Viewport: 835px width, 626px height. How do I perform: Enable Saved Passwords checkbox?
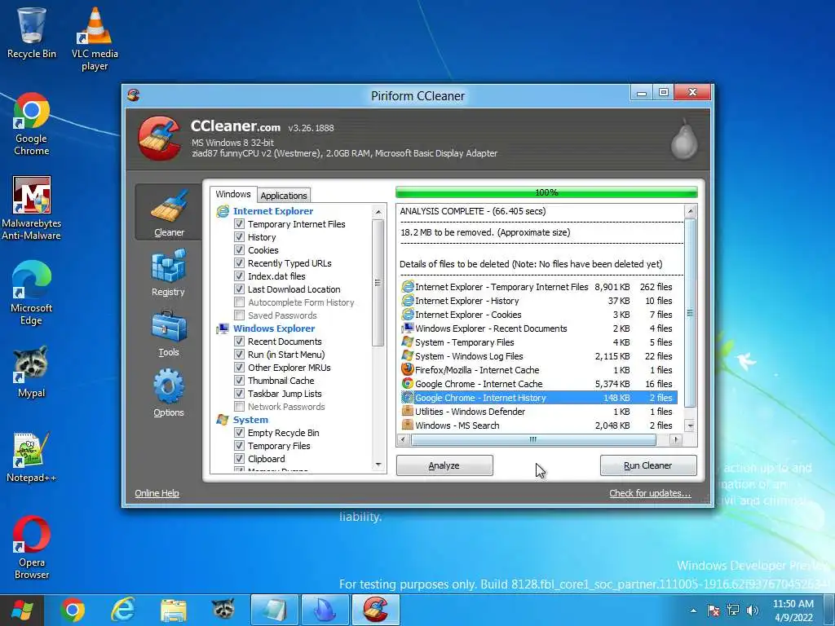(x=240, y=315)
